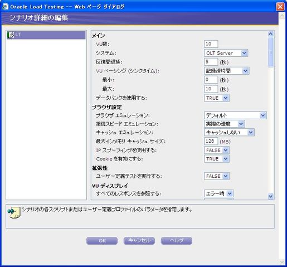The image size is (287, 267).
Task: Click the ヘルプ button
Action: 177,241
